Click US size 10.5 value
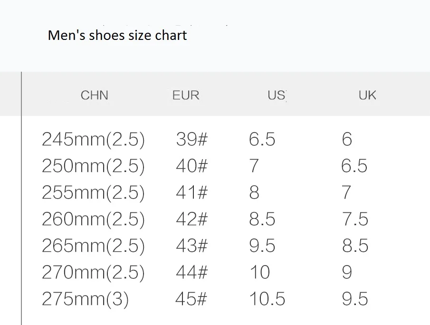The height and width of the screenshot is (325, 430). [268, 299]
